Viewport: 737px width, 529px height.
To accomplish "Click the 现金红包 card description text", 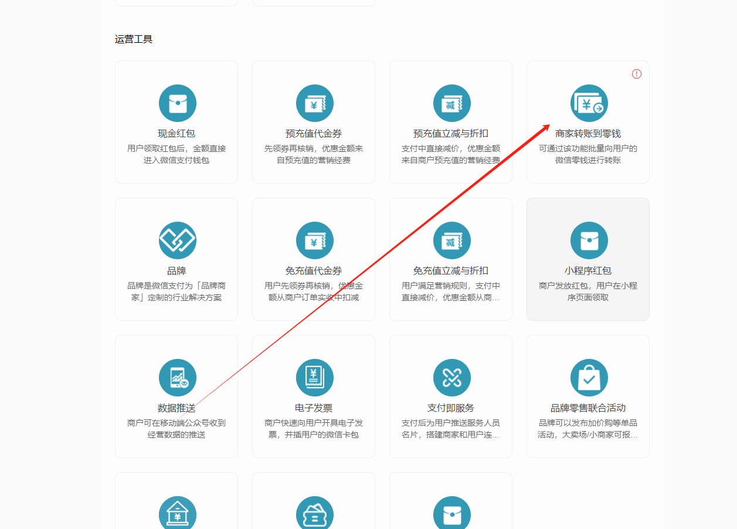I will (x=176, y=154).
